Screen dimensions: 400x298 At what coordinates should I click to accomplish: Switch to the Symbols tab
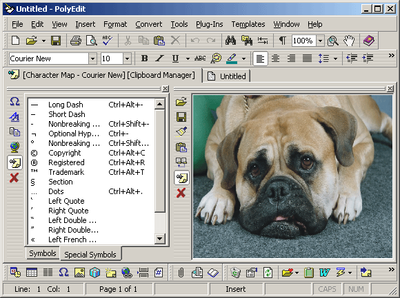42,253
